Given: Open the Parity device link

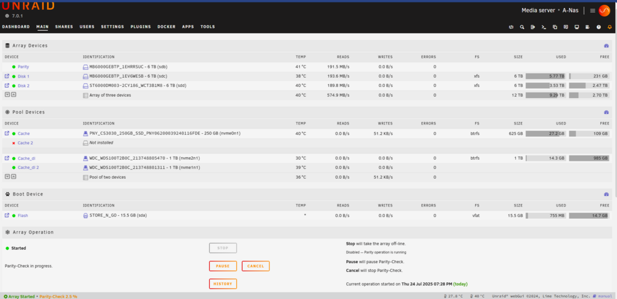Looking at the screenshot, I should coord(23,67).
